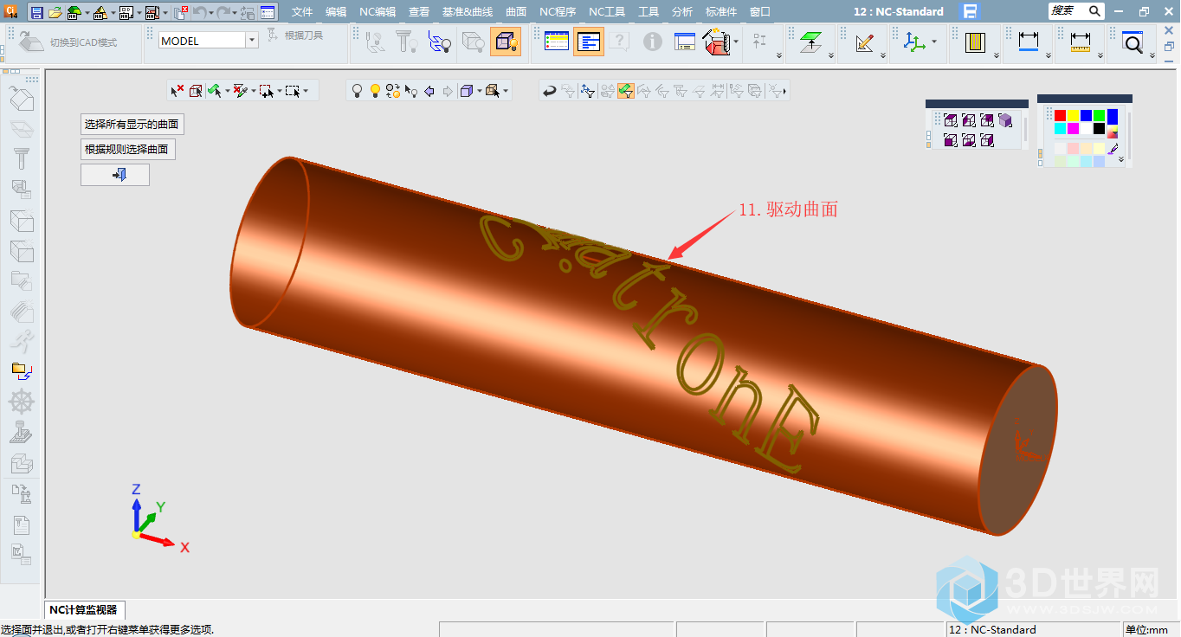Click the tool cutter icon in sidebar
1181x637 pixels.
[x=22, y=158]
